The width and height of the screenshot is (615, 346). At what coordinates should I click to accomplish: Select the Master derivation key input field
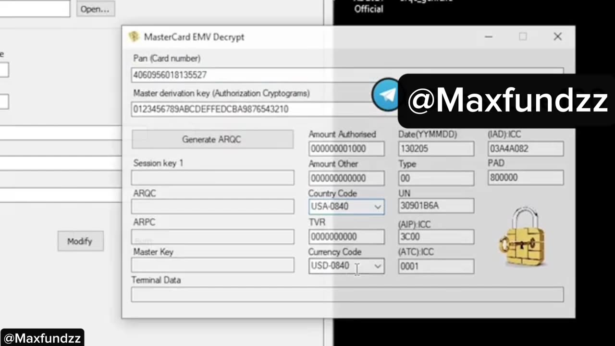(347, 109)
